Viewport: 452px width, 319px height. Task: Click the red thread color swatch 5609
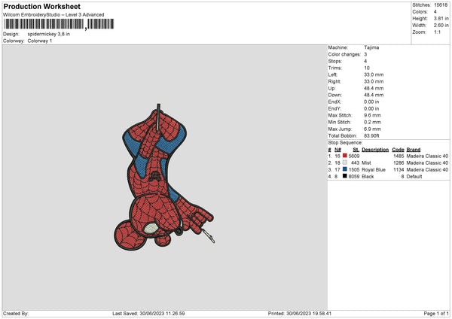[344, 156]
